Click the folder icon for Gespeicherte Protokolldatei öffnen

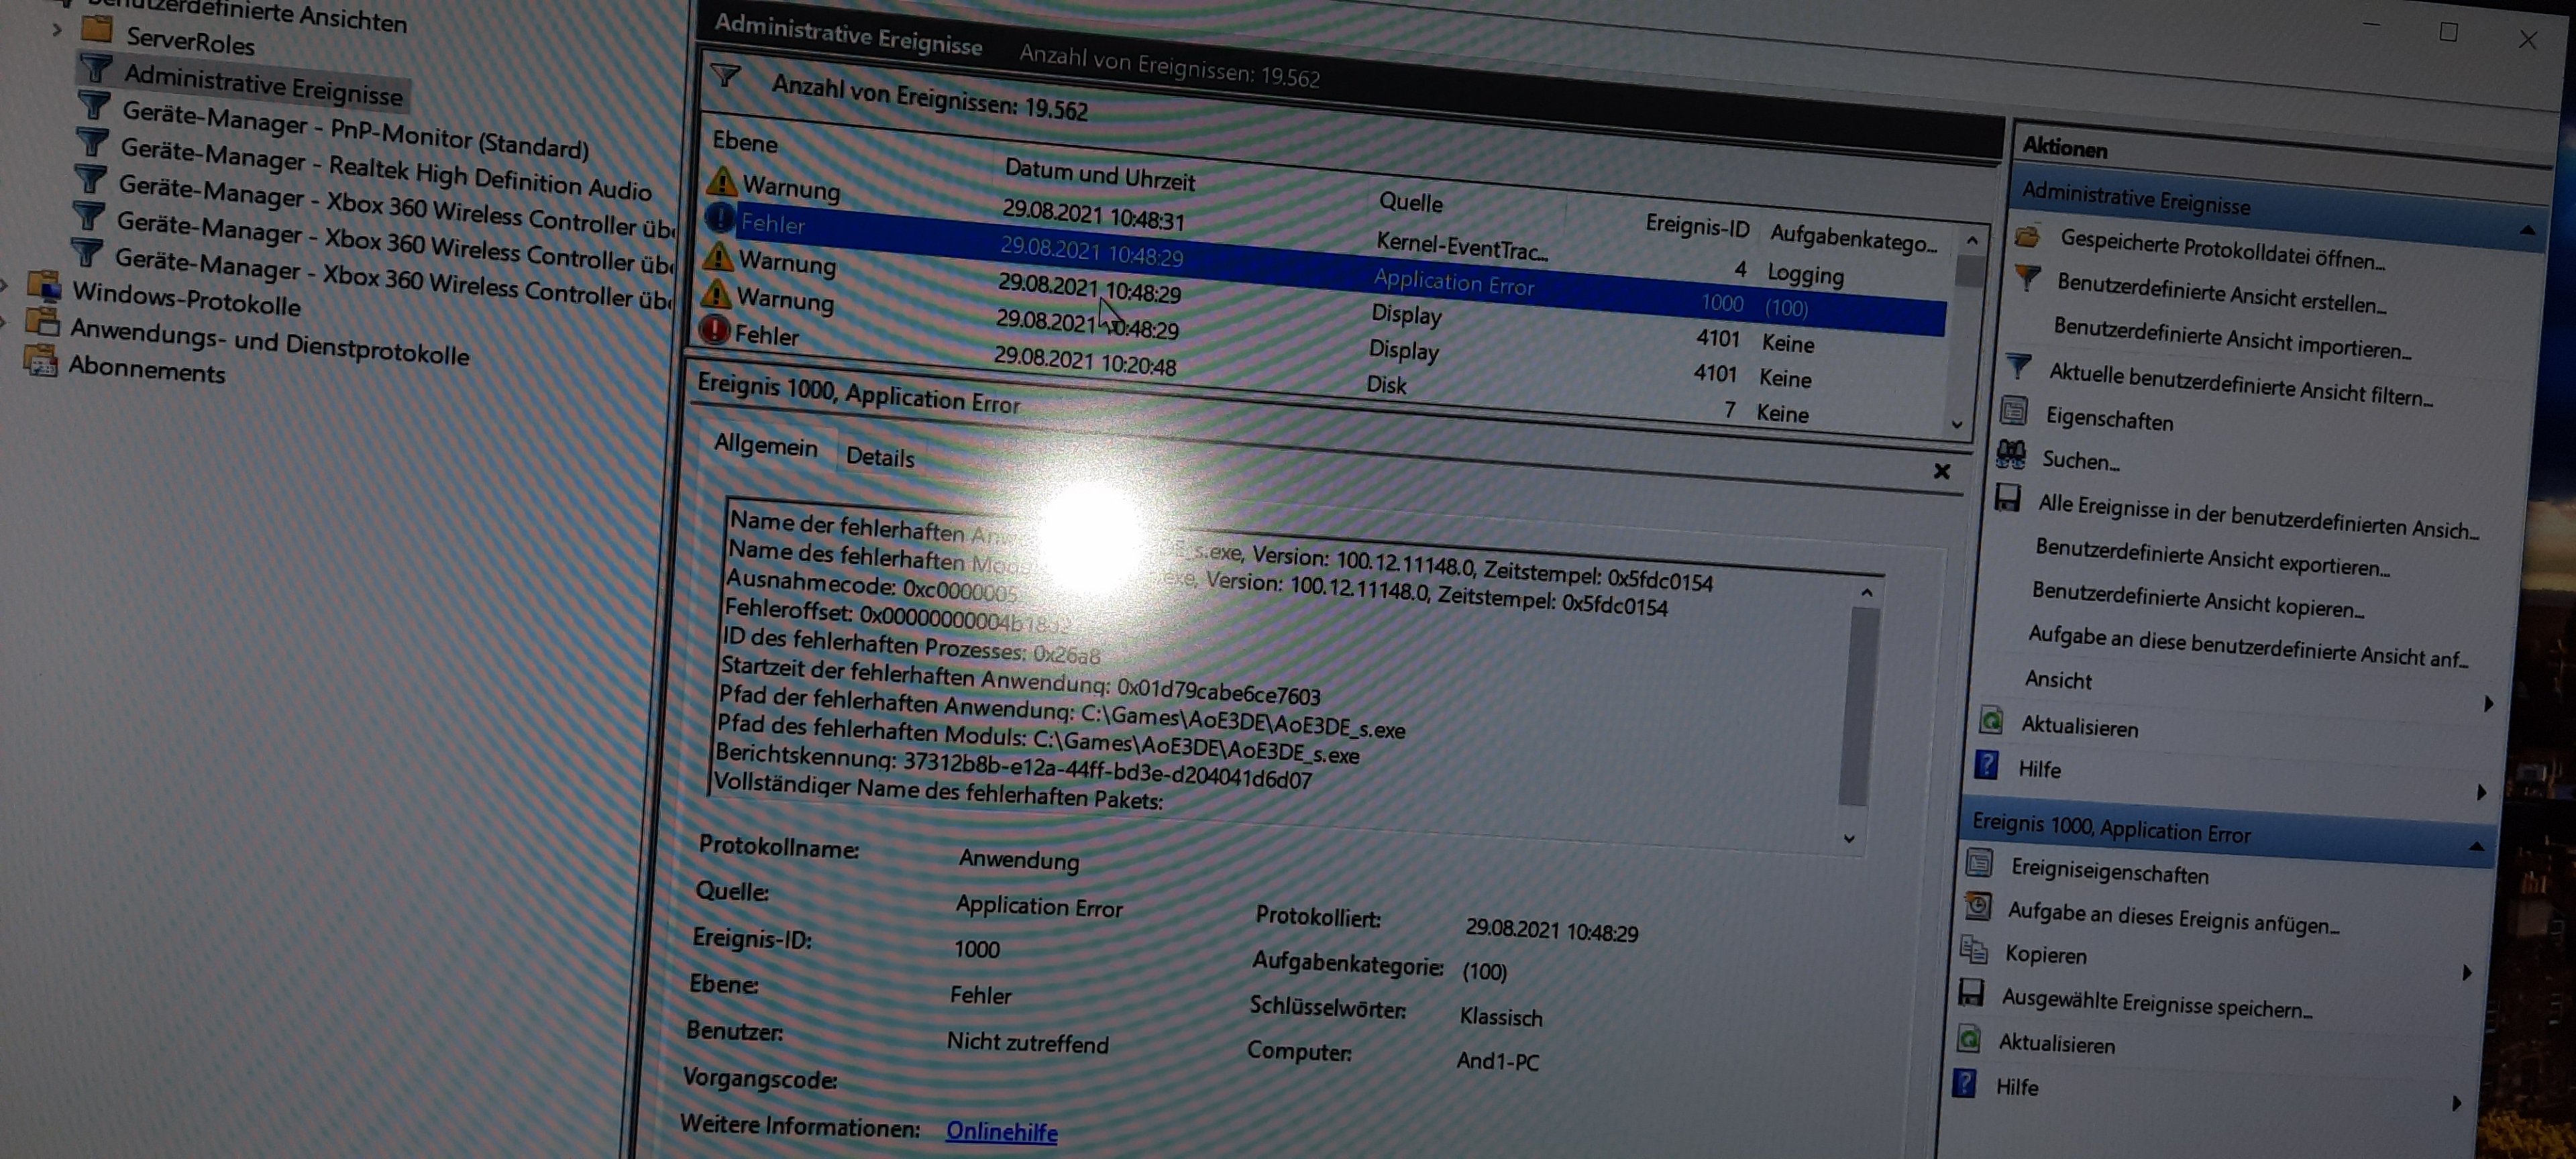(x=2027, y=237)
